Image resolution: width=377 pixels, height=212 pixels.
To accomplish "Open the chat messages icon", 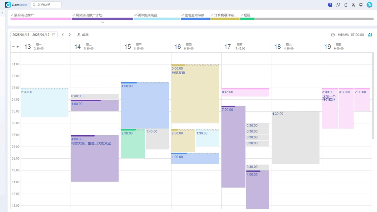I will (338, 5).
